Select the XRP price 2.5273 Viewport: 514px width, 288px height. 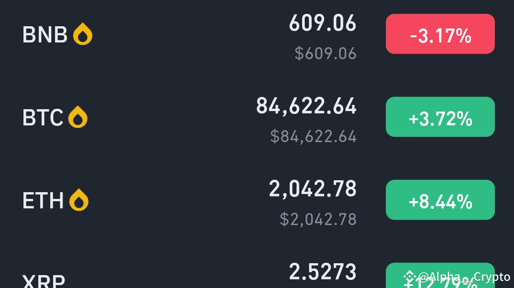pos(323,272)
